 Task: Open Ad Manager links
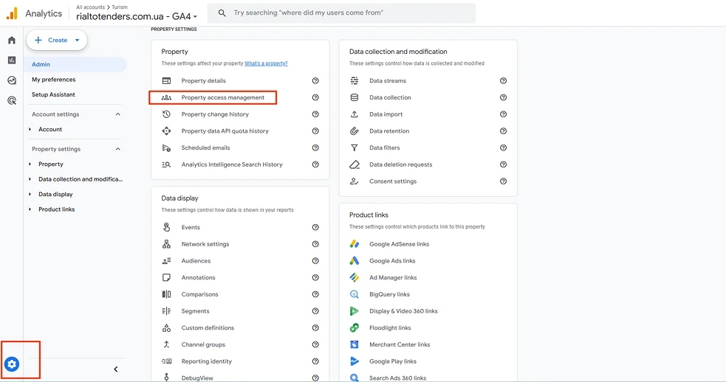point(393,277)
